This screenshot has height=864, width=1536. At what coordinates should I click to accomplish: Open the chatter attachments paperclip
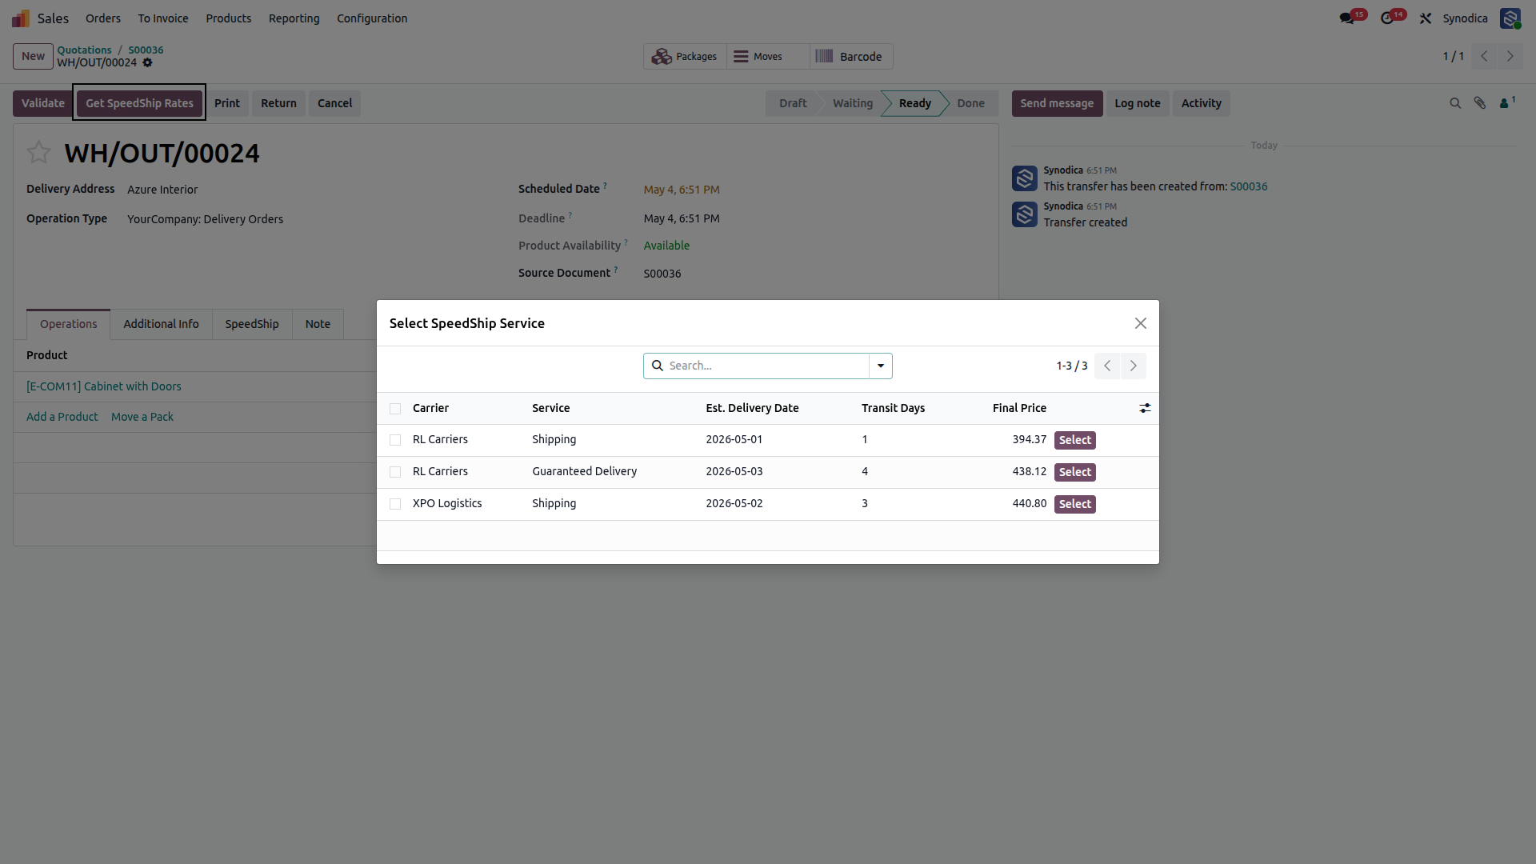click(1480, 103)
